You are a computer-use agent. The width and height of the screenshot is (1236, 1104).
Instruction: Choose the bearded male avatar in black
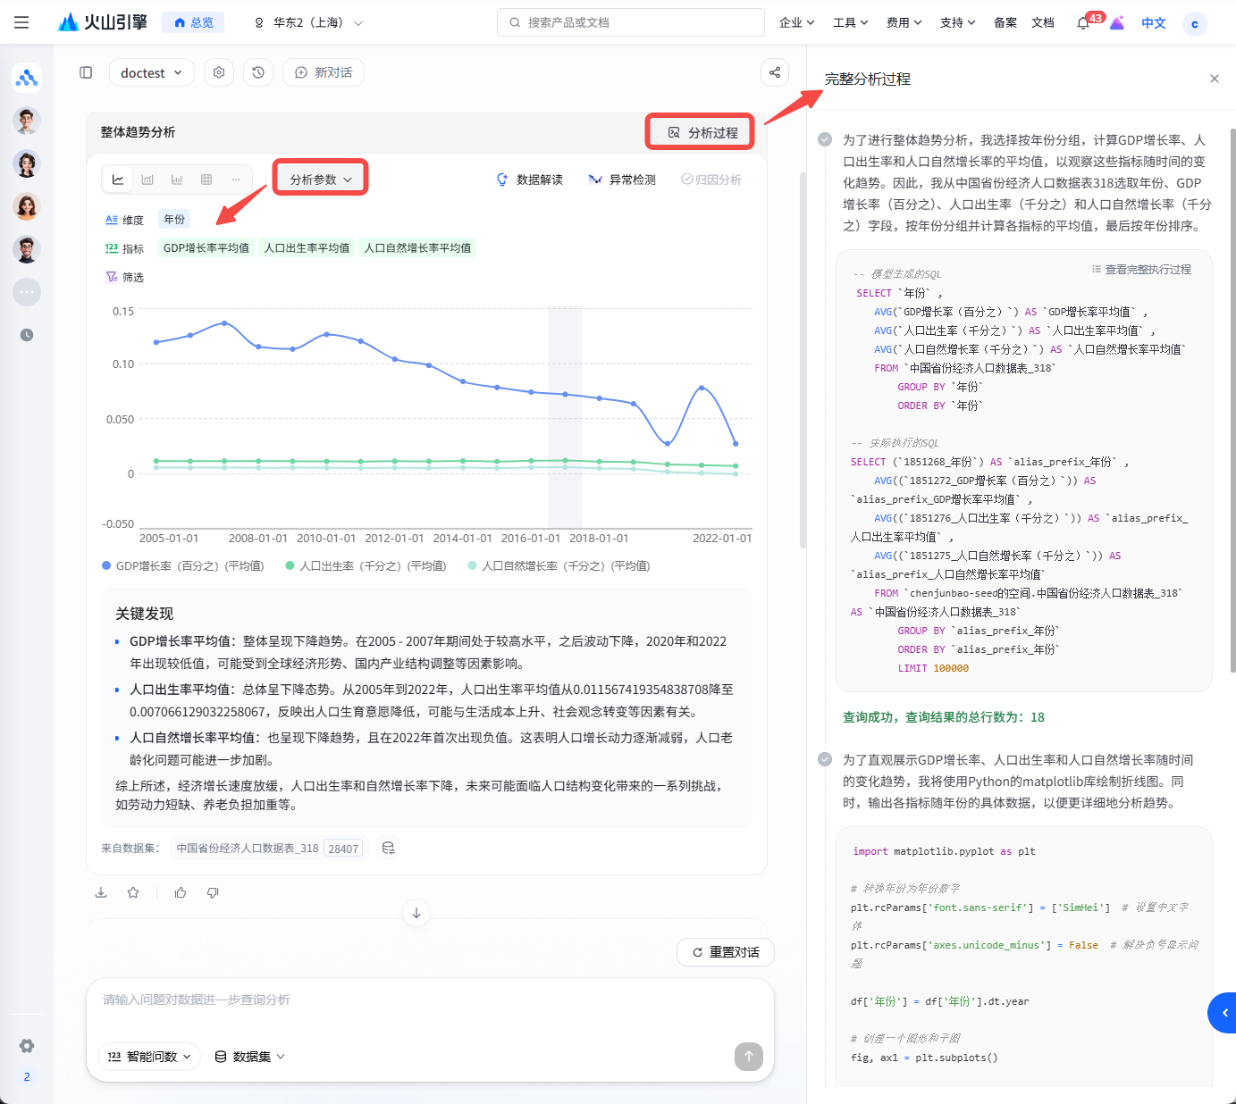27,249
